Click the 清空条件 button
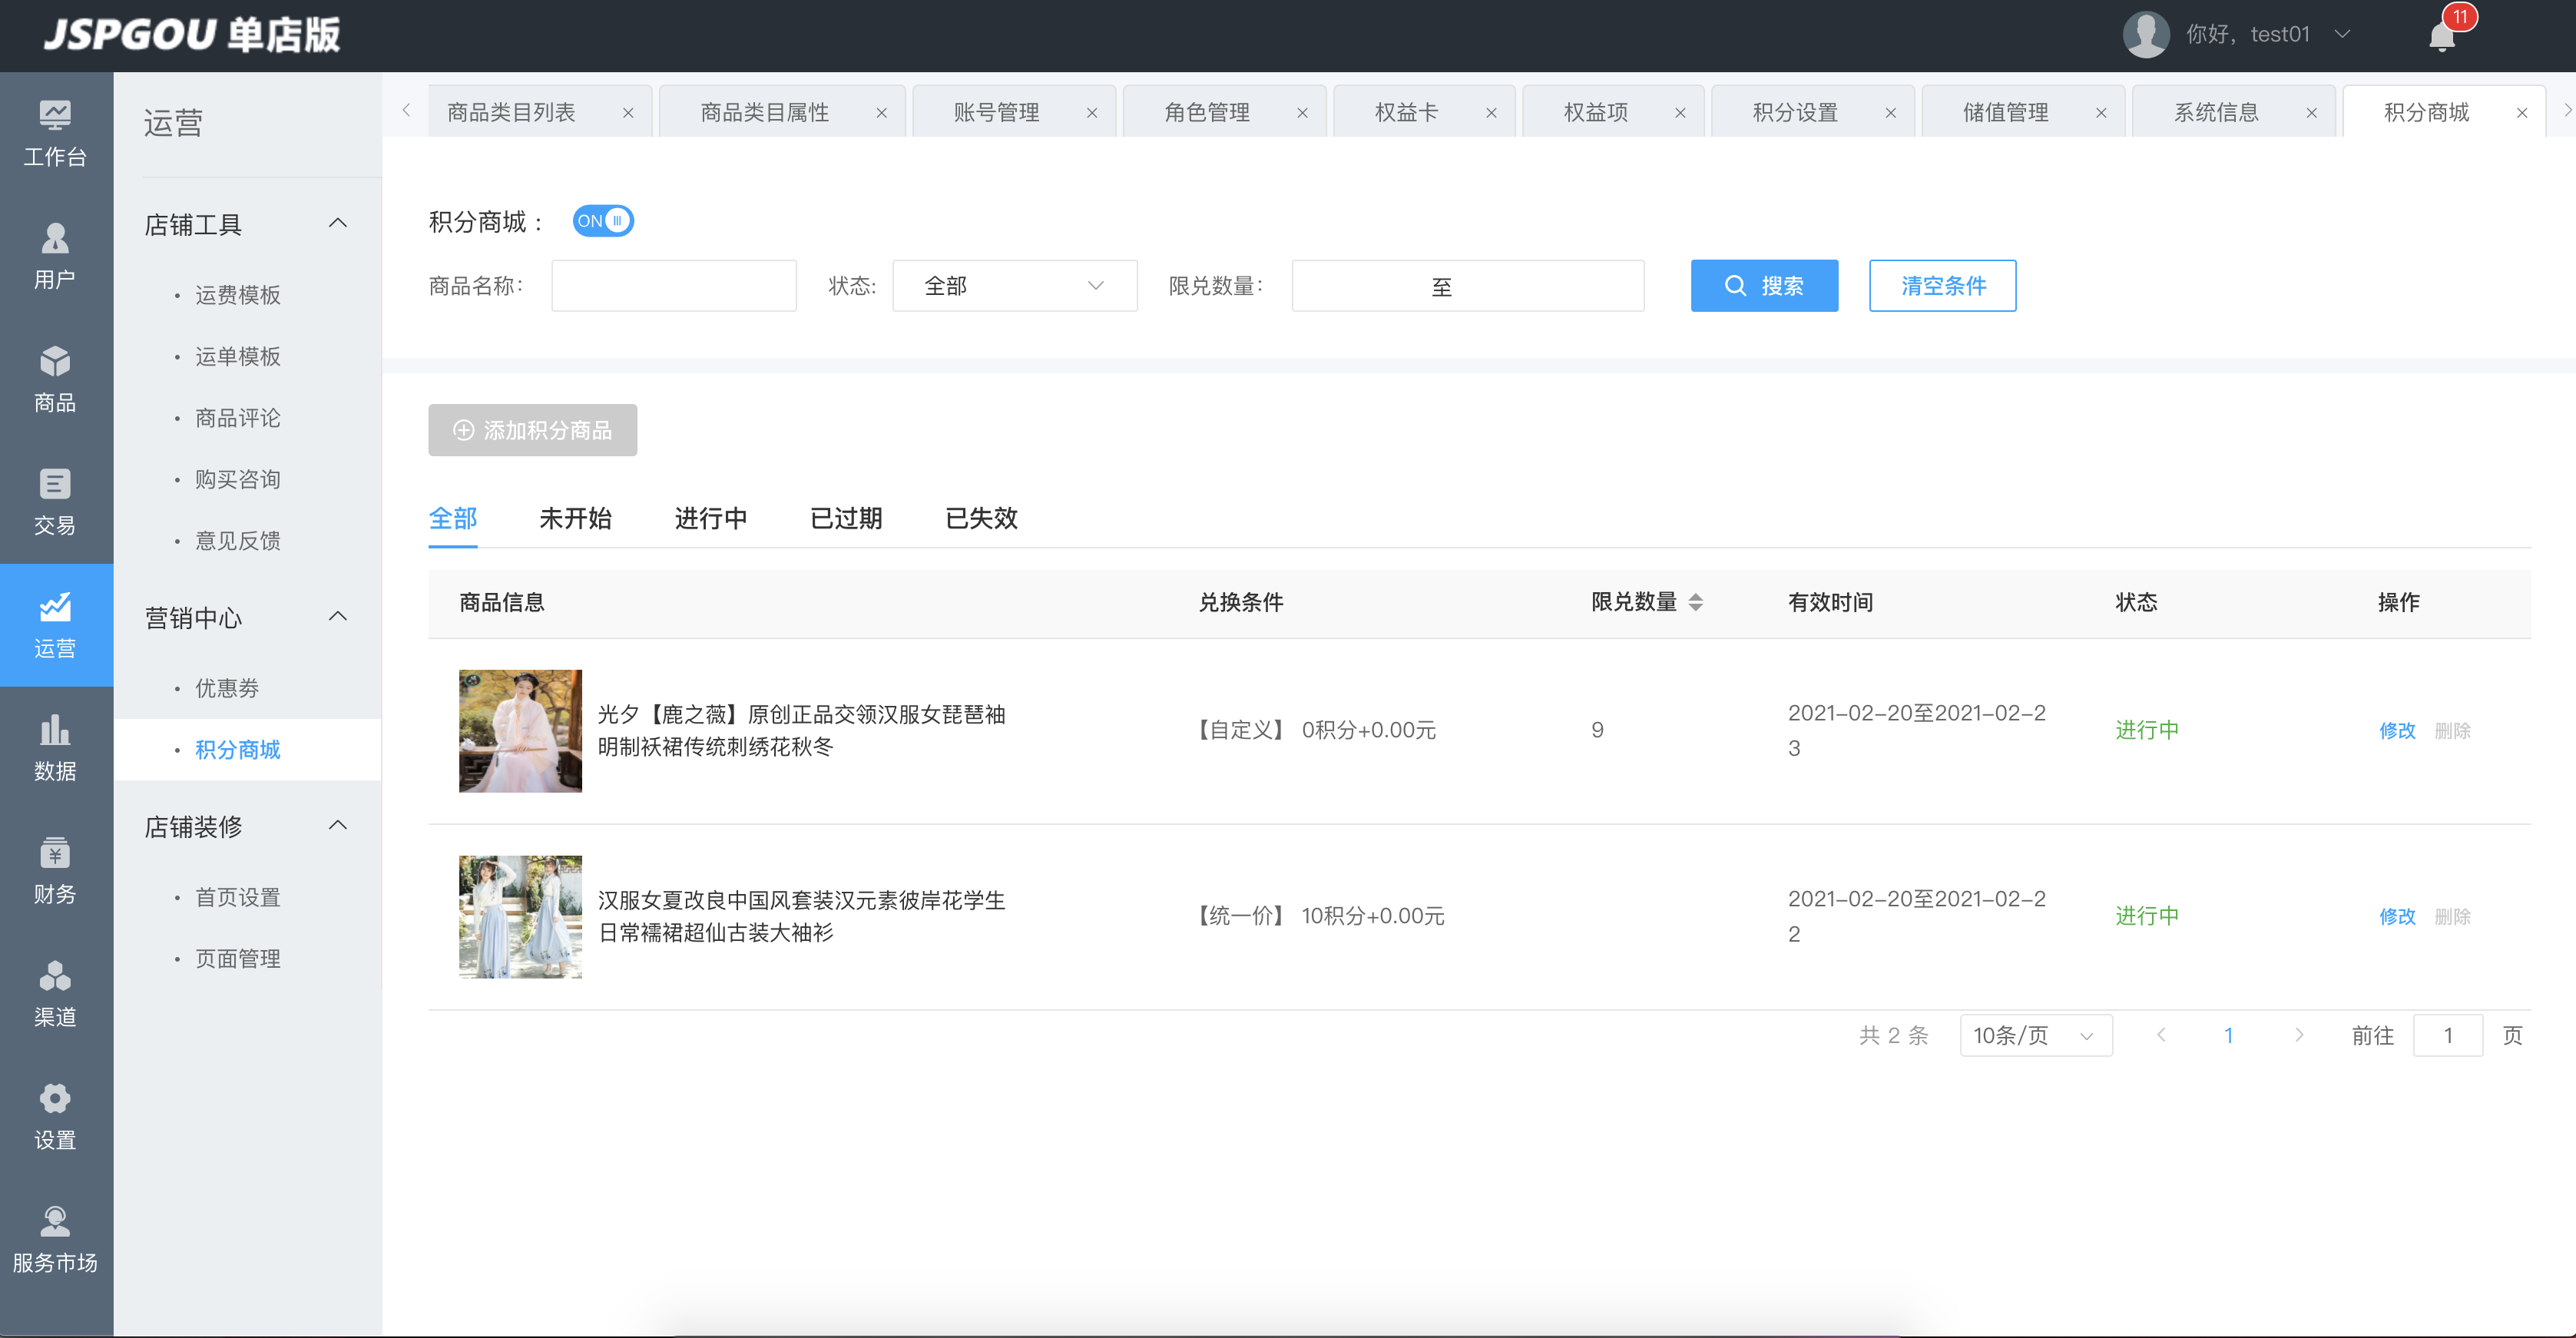This screenshot has height=1338, width=2576. [x=1942, y=286]
